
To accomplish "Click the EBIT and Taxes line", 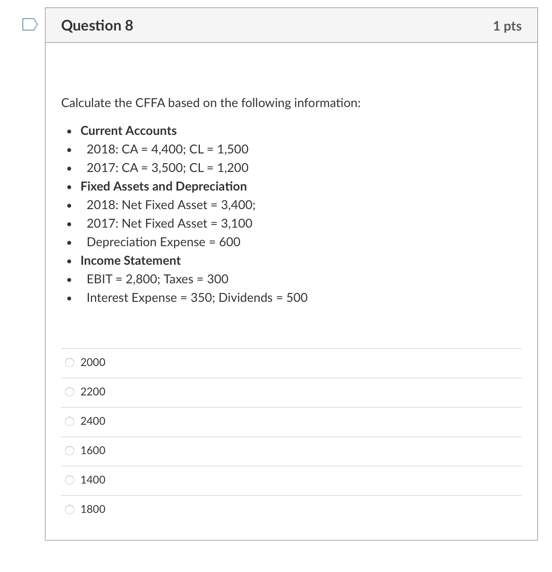I will 157,279.
